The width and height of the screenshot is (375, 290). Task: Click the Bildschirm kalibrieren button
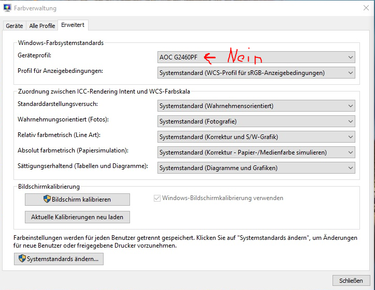tap(77, 200)
